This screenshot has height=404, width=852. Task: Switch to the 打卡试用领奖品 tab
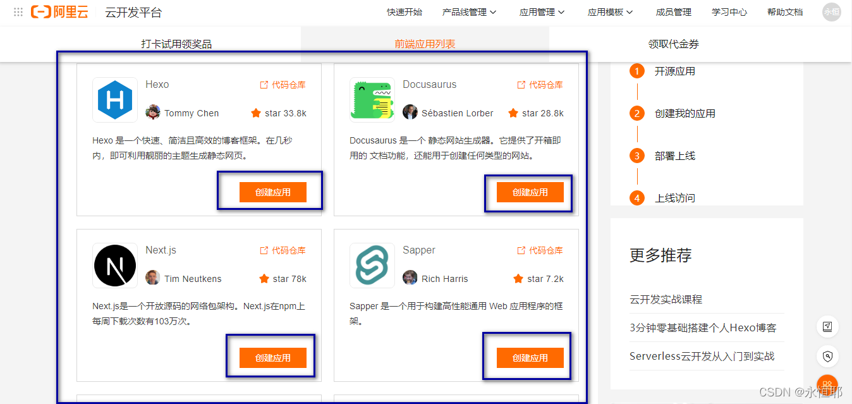[x=176, y=44]
